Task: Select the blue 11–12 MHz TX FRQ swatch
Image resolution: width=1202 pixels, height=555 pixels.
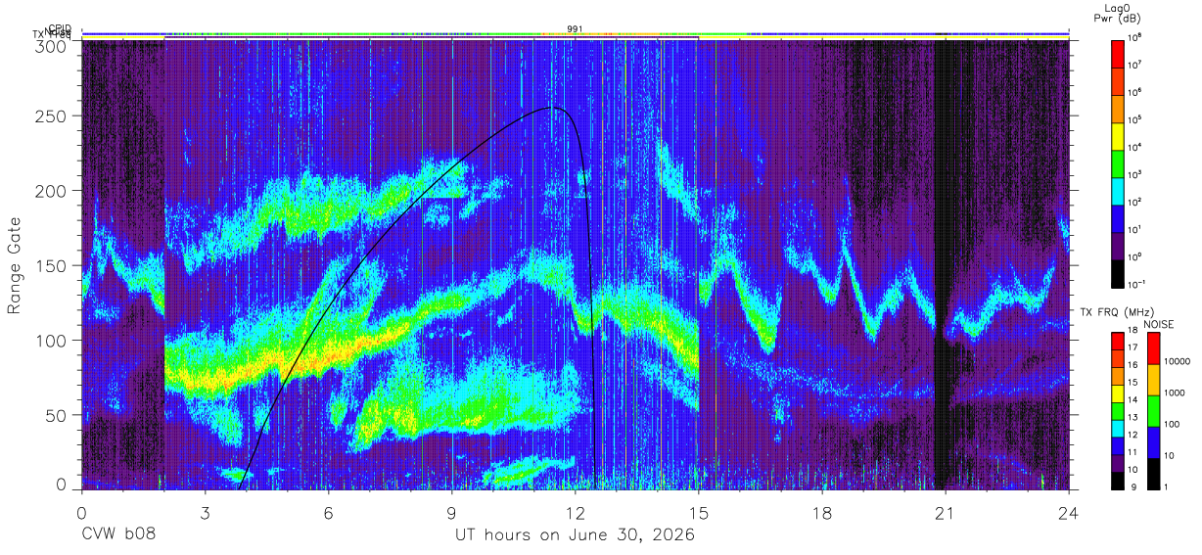Action: [1118, 444]
